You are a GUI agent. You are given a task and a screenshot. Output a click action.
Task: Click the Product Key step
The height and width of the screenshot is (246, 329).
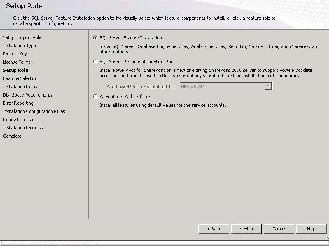(15, 54)
